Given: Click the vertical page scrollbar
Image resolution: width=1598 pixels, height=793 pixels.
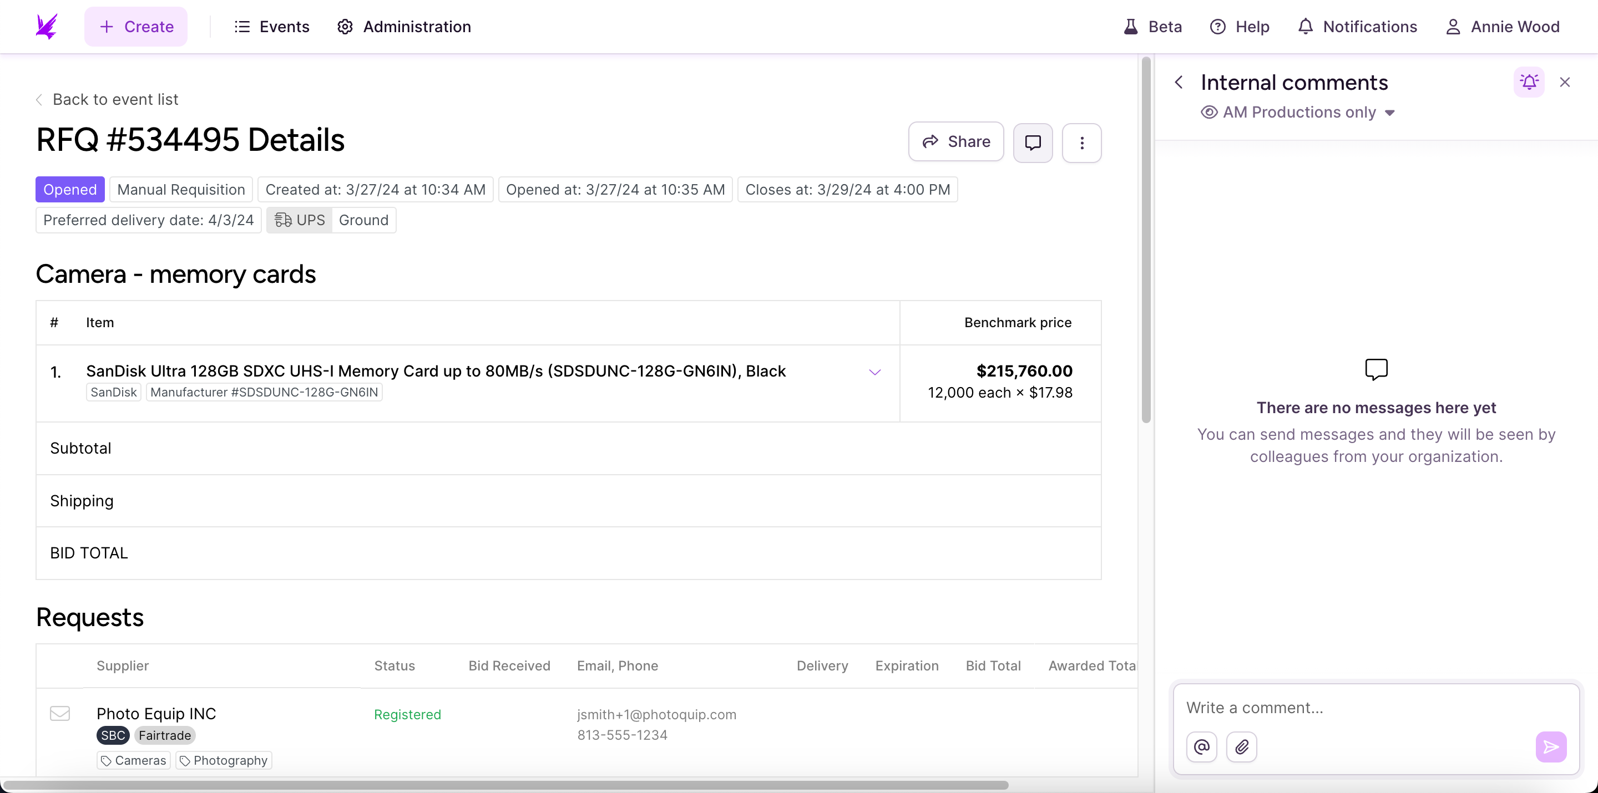Looking at the screenshot, I should tap(1146, 240).
